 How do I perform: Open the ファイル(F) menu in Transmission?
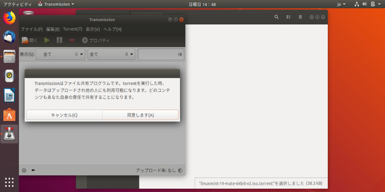tap(32, 29)
